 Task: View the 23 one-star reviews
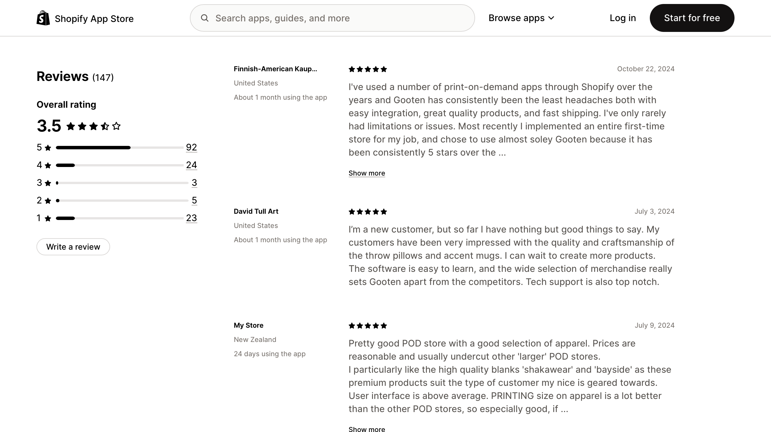point(191,218)
